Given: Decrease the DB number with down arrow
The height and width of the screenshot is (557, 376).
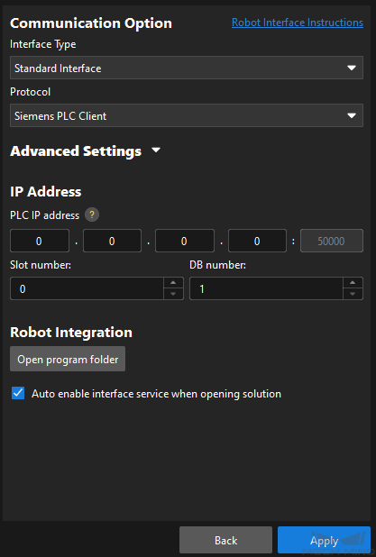Looking at the screenshot, I should pyautogui.click(x=353, y=294).
